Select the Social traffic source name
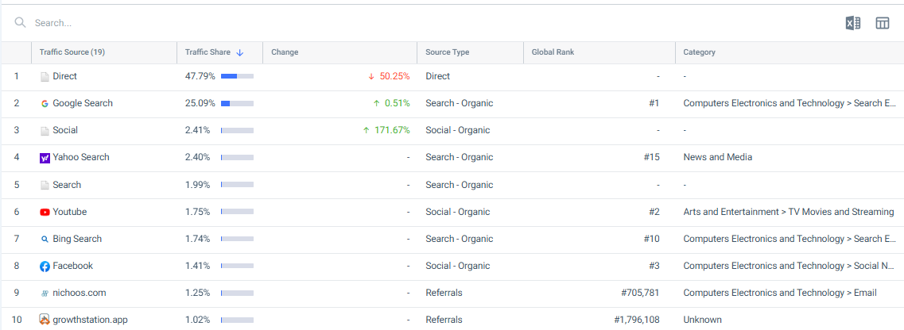 click(x=65, y=130)
